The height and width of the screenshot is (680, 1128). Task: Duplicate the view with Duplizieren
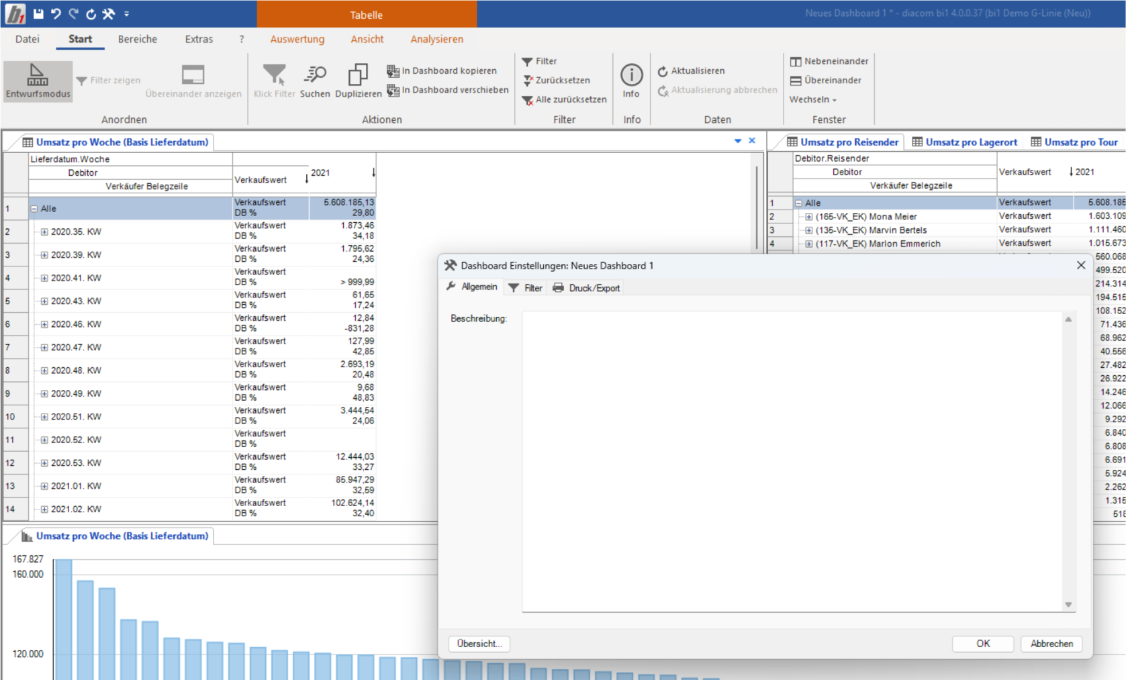tap(358, 81)
